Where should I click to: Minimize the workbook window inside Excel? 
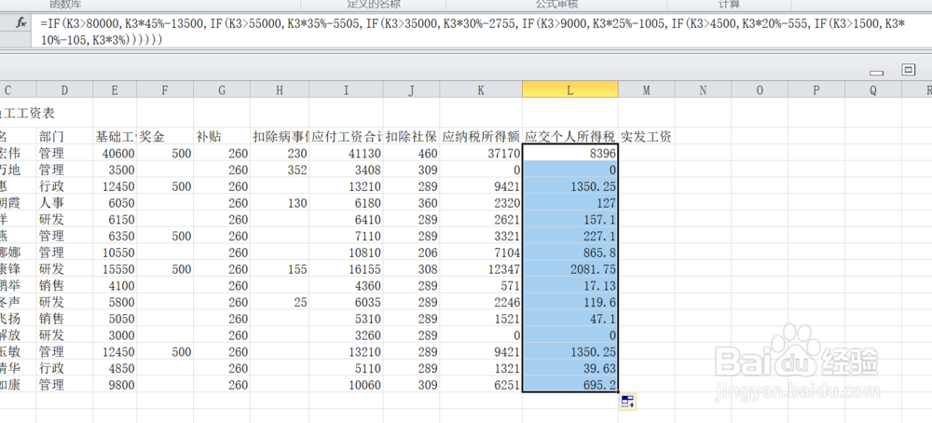point(876,73)
